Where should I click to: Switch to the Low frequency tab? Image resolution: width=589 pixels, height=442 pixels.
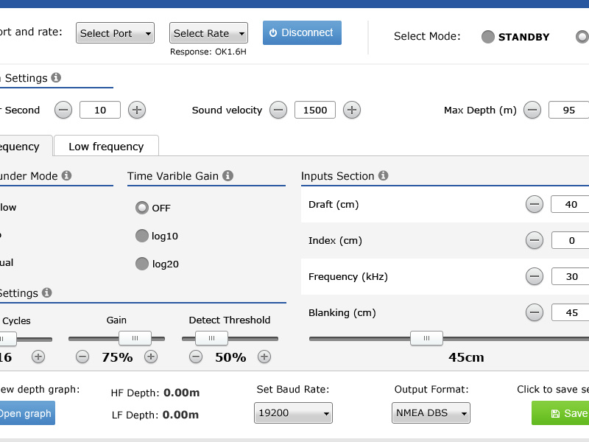(106, 147)
